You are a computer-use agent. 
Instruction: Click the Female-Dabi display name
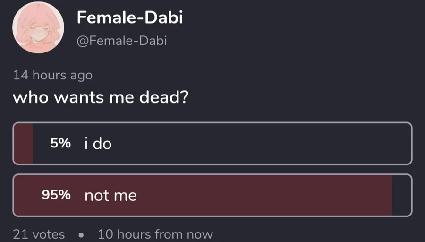click(x=130, y=17)
